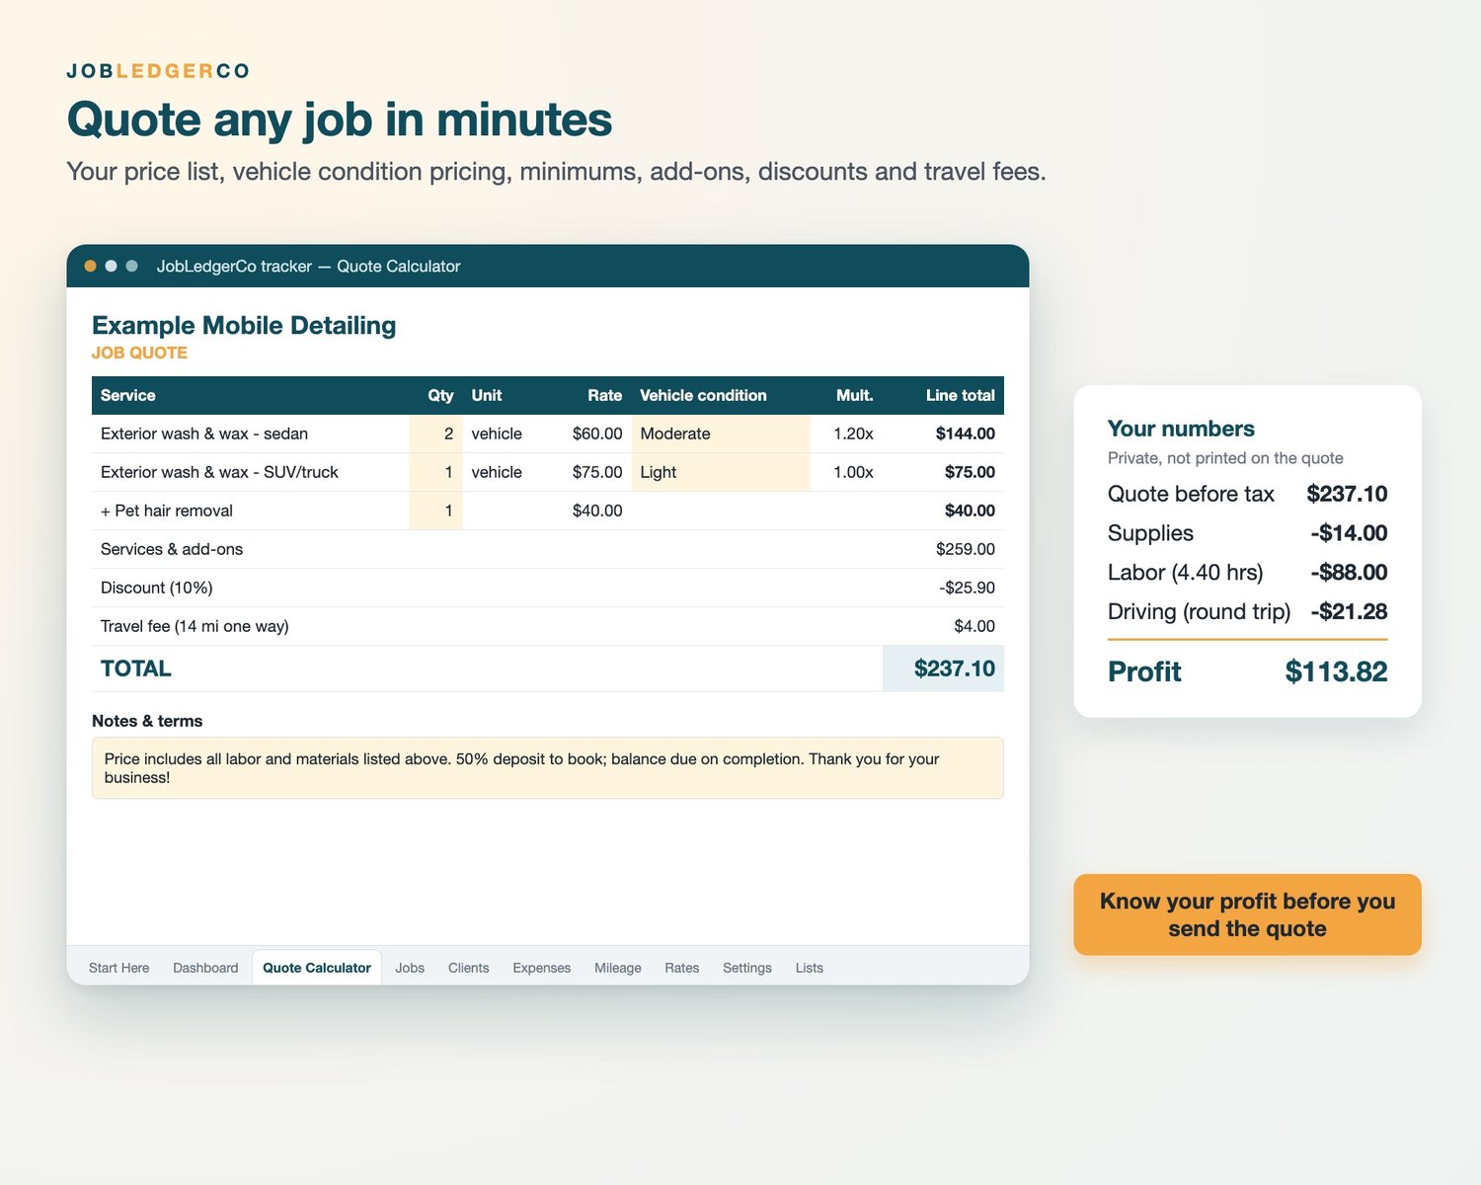Open the Mileage tab

coord(617,968)
